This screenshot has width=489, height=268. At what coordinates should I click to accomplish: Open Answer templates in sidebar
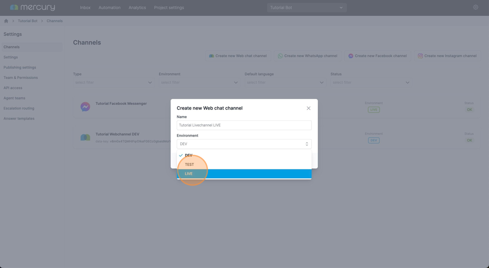[x=19, y=119]
